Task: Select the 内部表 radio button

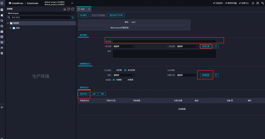Action: tap(114, 80)
